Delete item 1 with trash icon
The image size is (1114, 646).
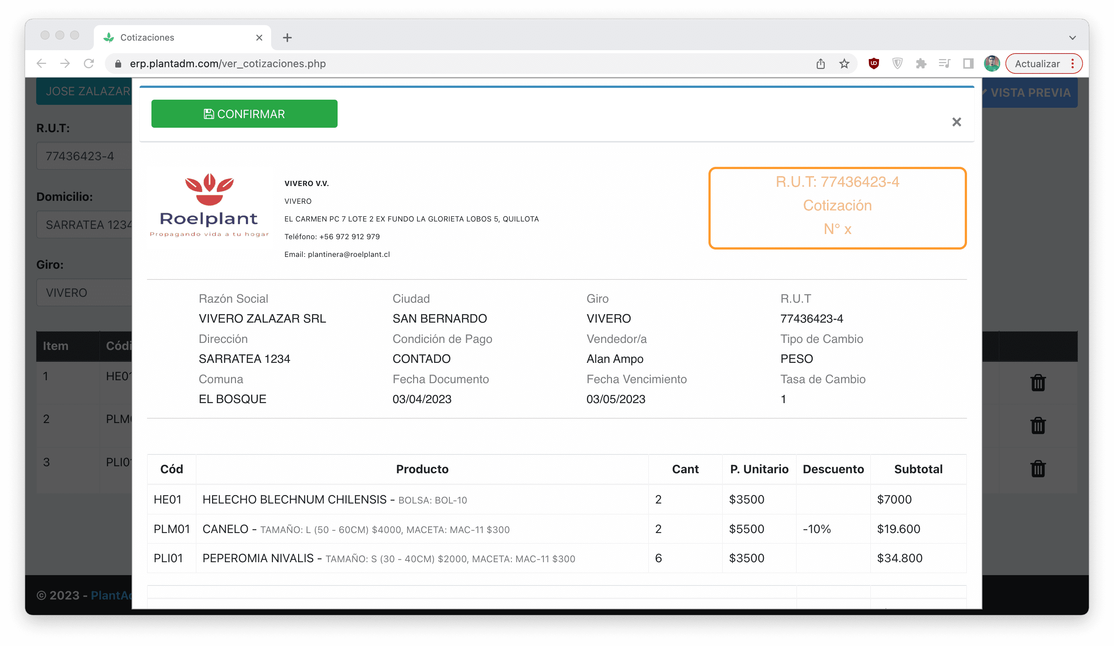tap(1038, 383)
